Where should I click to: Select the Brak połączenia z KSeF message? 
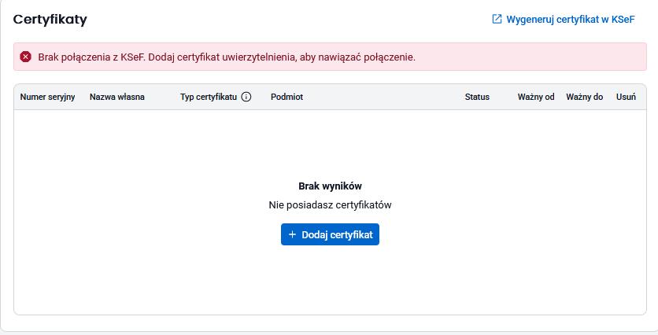[x=227, y=57]
